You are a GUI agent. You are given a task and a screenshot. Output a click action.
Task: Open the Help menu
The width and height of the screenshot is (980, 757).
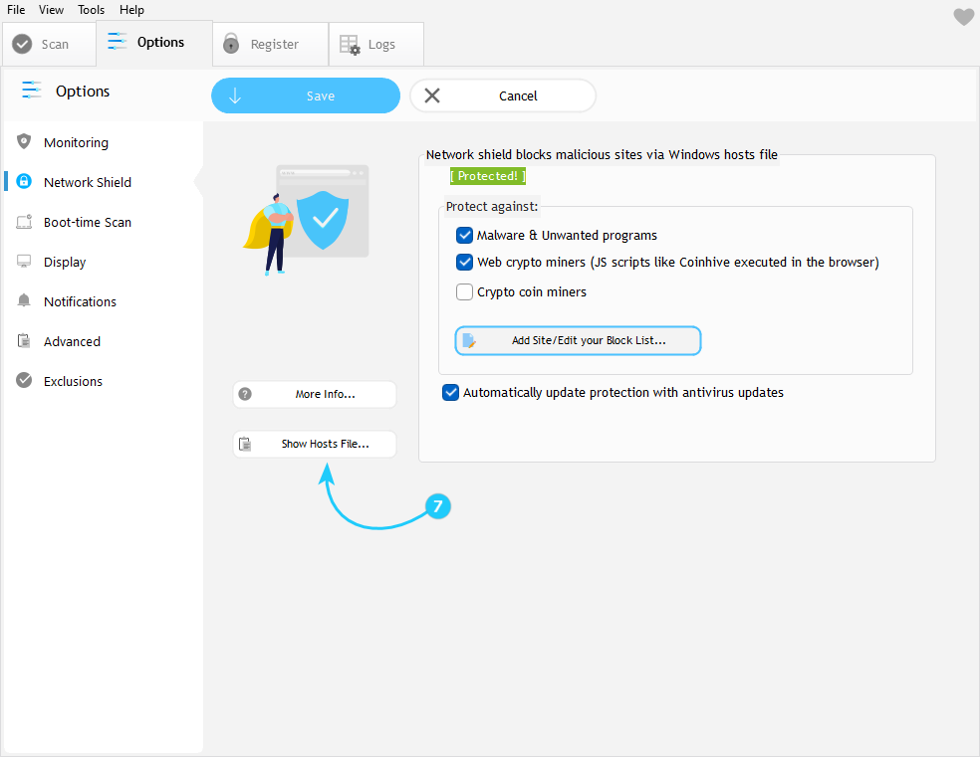click(131, 10)
